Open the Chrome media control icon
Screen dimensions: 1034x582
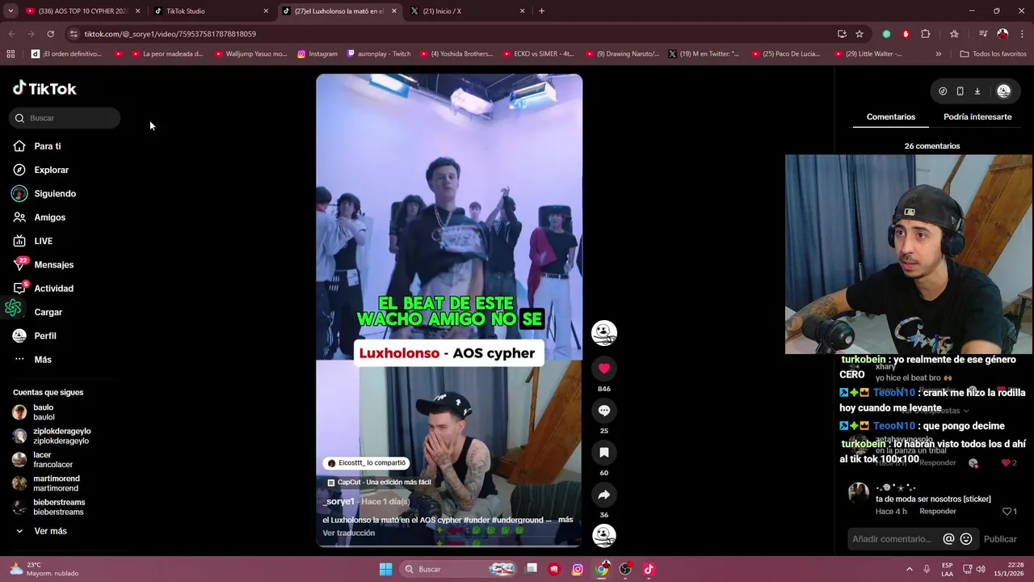coord(983,34)
